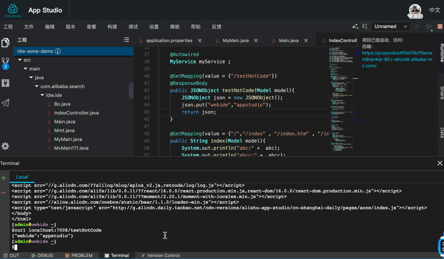Click the code minimap in editor
The height and width of the screenshot is (259, 444).
pos(341,100)
